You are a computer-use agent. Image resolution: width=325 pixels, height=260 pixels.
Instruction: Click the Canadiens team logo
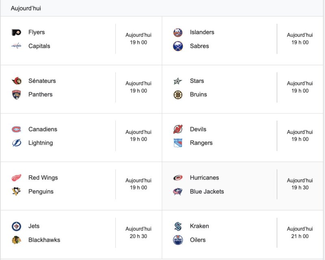16,129
